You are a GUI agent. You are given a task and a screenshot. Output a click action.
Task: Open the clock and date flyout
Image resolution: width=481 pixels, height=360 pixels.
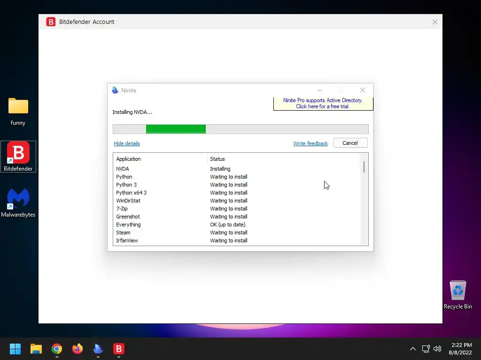point(460,349)
